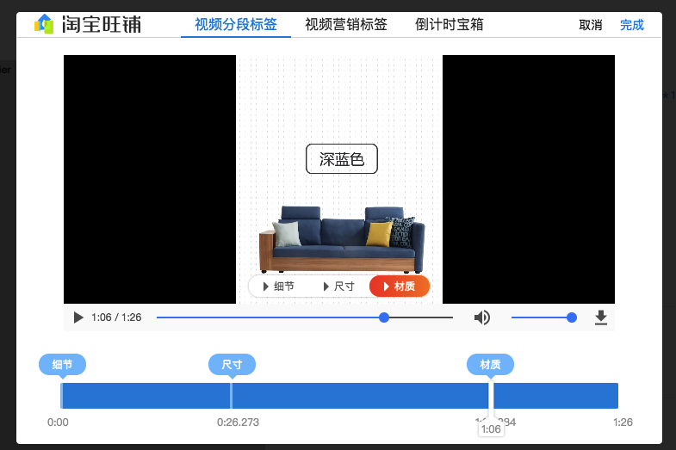Click the video progress slider handle
Viewport: 676px width, 450px height.
tap(384, 317)
